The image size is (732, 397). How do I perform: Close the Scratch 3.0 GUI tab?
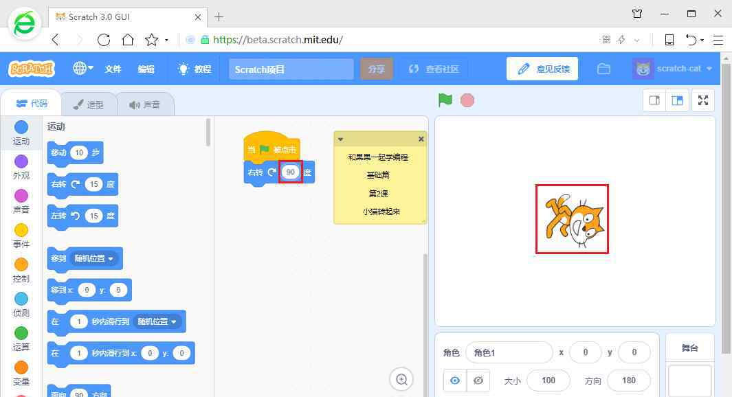click(198, 17)
